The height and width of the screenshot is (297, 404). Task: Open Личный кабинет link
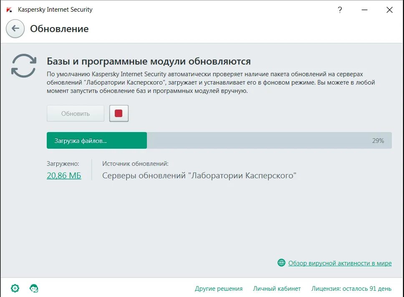point(277,289)
